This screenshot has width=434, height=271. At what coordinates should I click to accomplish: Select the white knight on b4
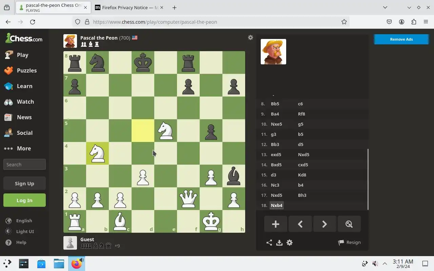97,153
